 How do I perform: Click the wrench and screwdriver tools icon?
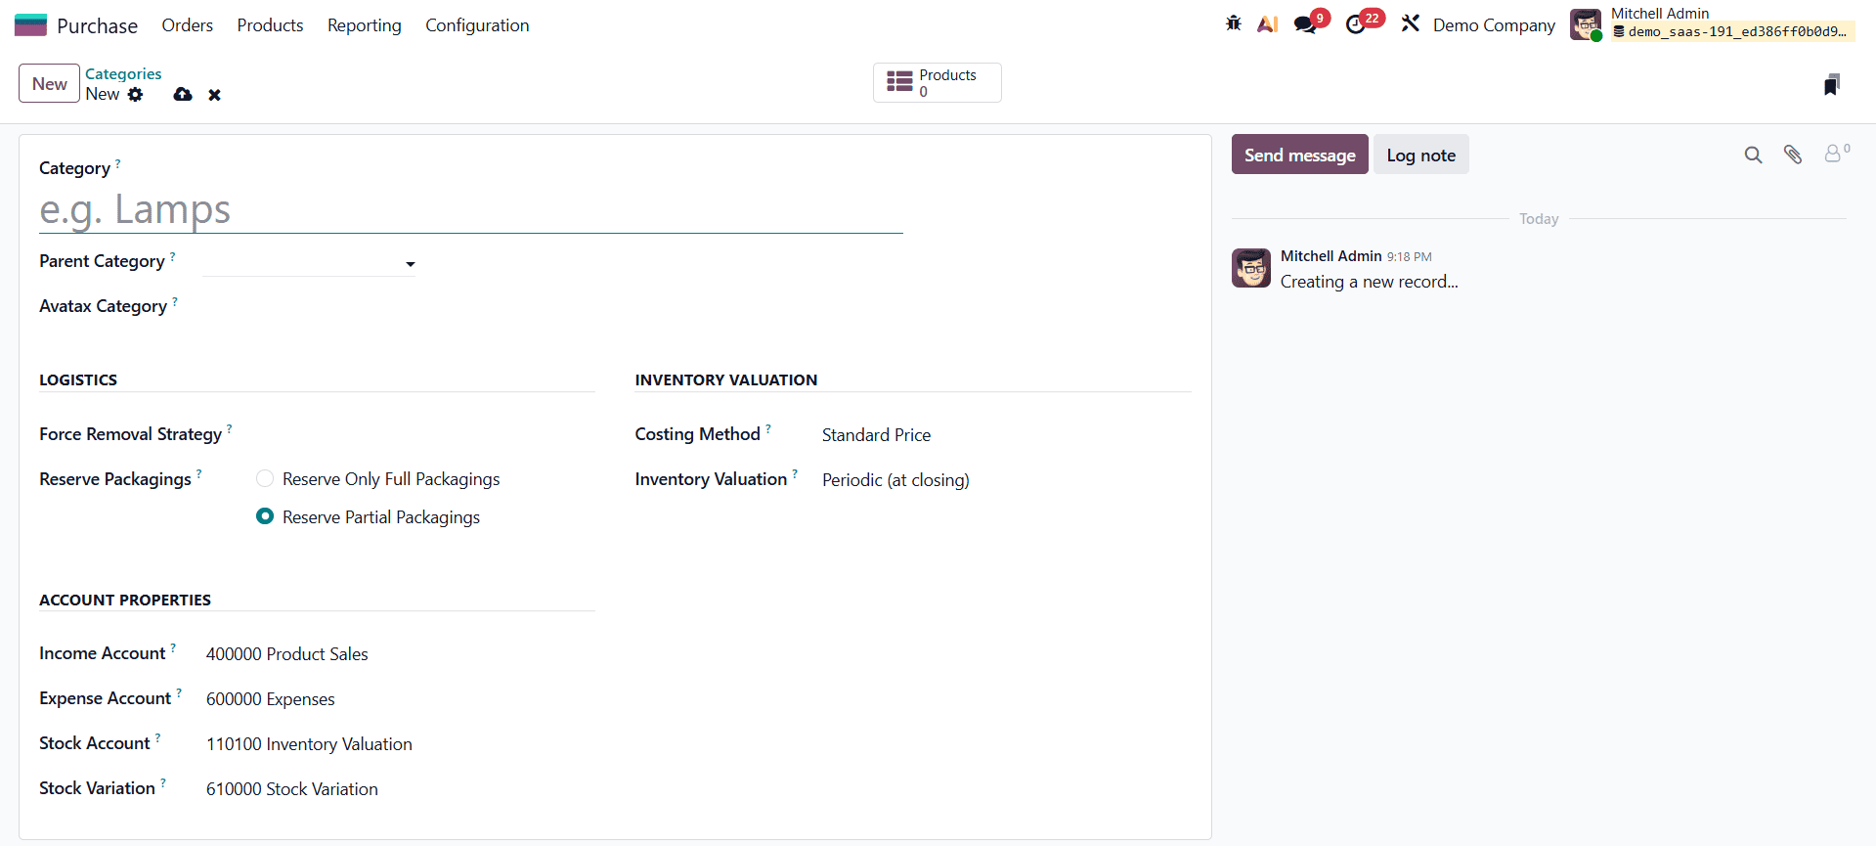tap(1410, 23)
